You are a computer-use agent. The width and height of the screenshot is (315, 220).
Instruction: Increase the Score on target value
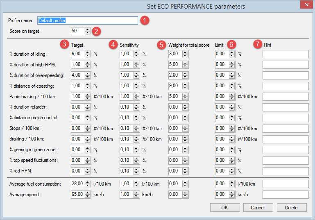(x=88, y=29)
